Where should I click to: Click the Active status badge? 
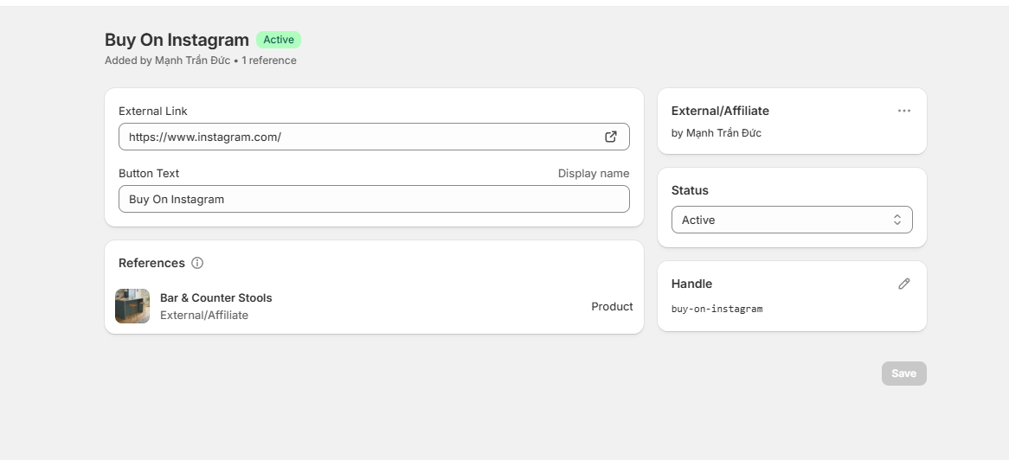(279, 40)
